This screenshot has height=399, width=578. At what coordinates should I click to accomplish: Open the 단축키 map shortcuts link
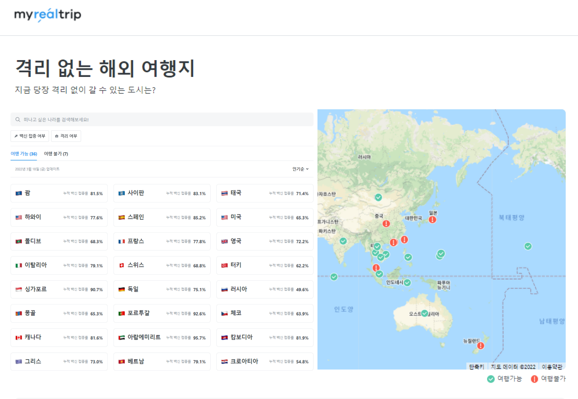click(476, 367)
